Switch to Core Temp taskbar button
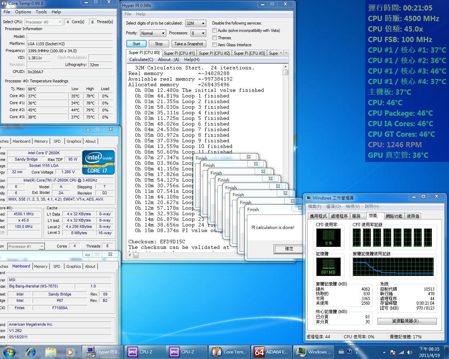The image size is (449, 359). point(229,352)
